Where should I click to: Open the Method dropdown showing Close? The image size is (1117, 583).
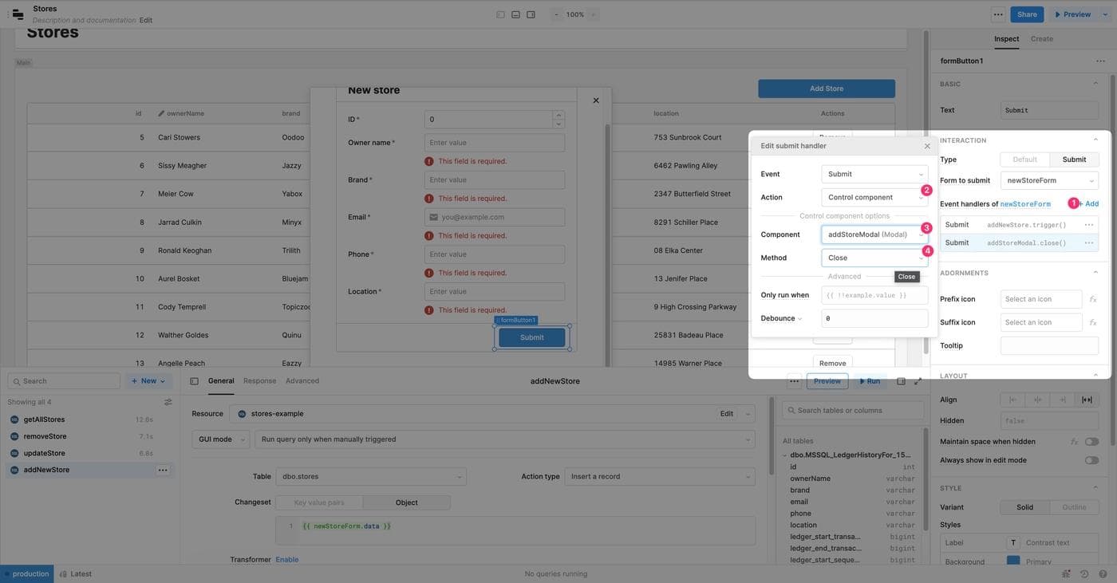coord(874,258)
